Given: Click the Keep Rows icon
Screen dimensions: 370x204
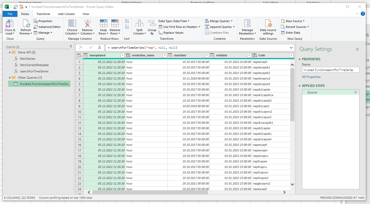Looking at the screenshot, I should (x=103, y=23).
